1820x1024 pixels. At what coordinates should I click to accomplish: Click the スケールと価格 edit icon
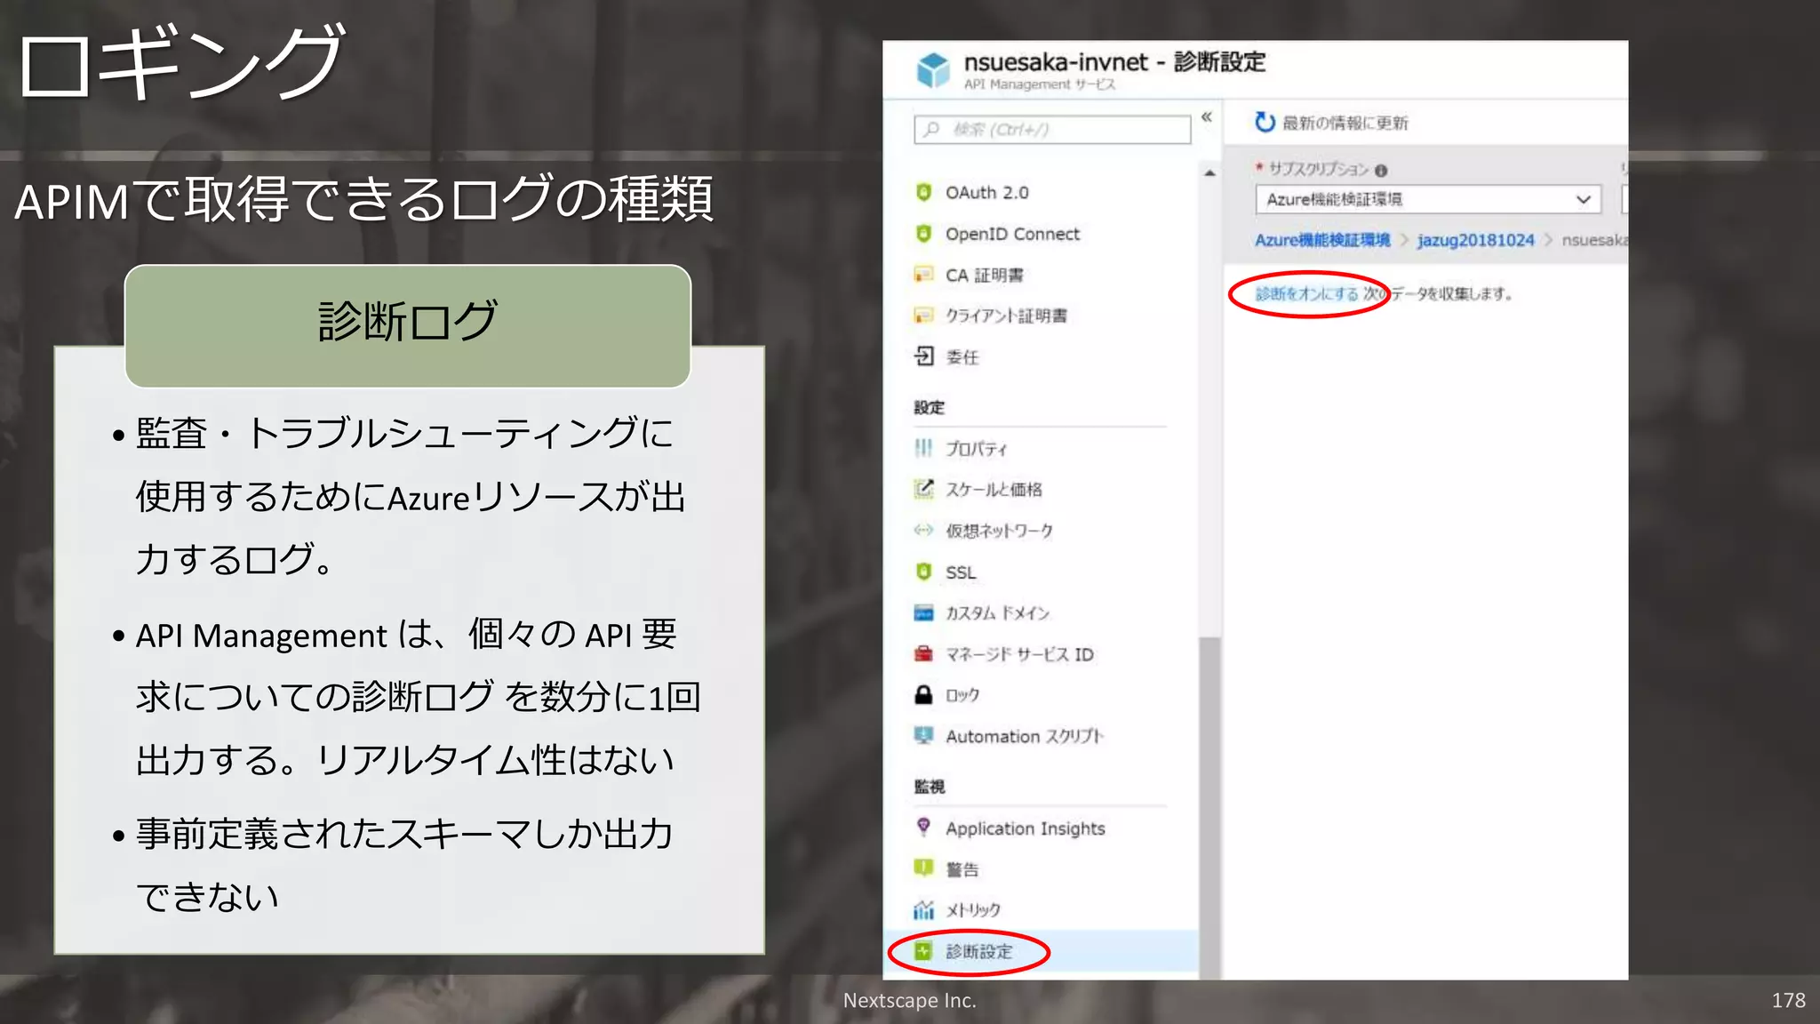[x=923, y=489]
